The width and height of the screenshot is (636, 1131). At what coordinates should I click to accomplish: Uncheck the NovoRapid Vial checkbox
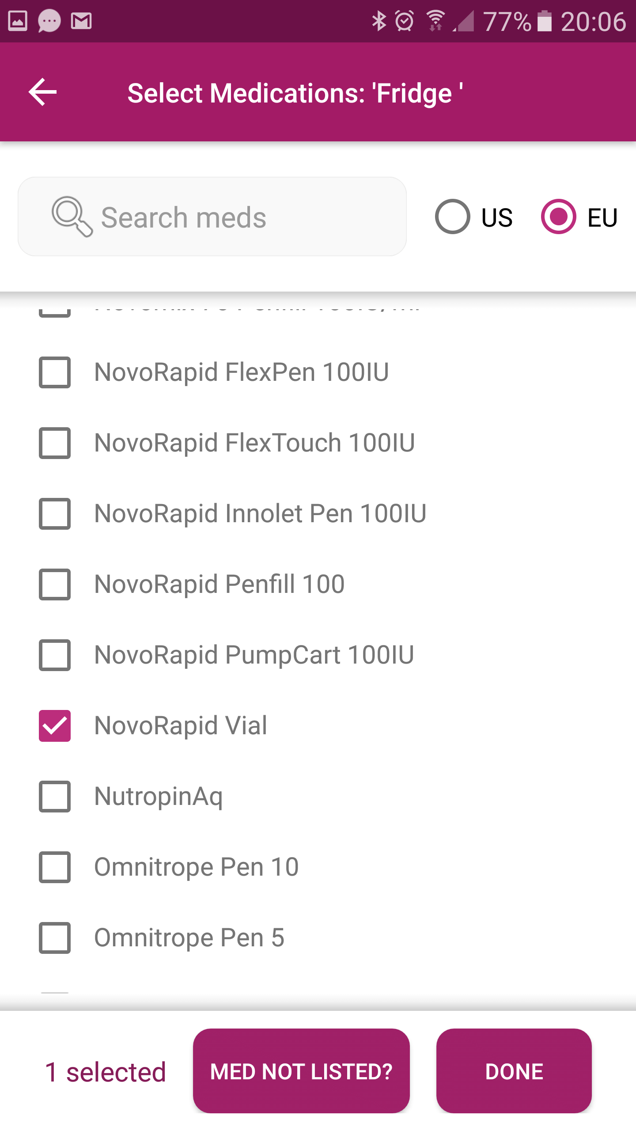click(x=55, y=725)
